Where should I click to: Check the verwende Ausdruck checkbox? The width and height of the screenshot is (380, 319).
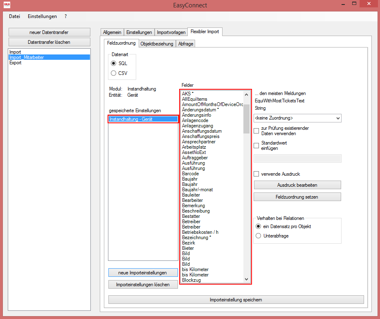[256, 174]
